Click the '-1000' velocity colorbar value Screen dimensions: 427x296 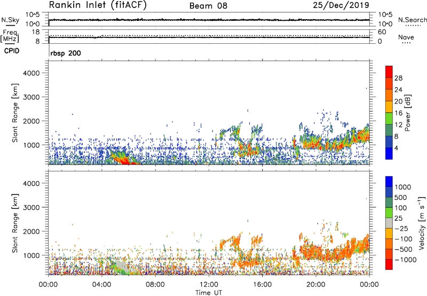[406, 260]
